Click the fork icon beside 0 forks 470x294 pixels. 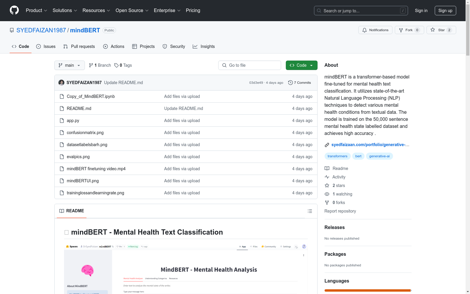(327, 203)
